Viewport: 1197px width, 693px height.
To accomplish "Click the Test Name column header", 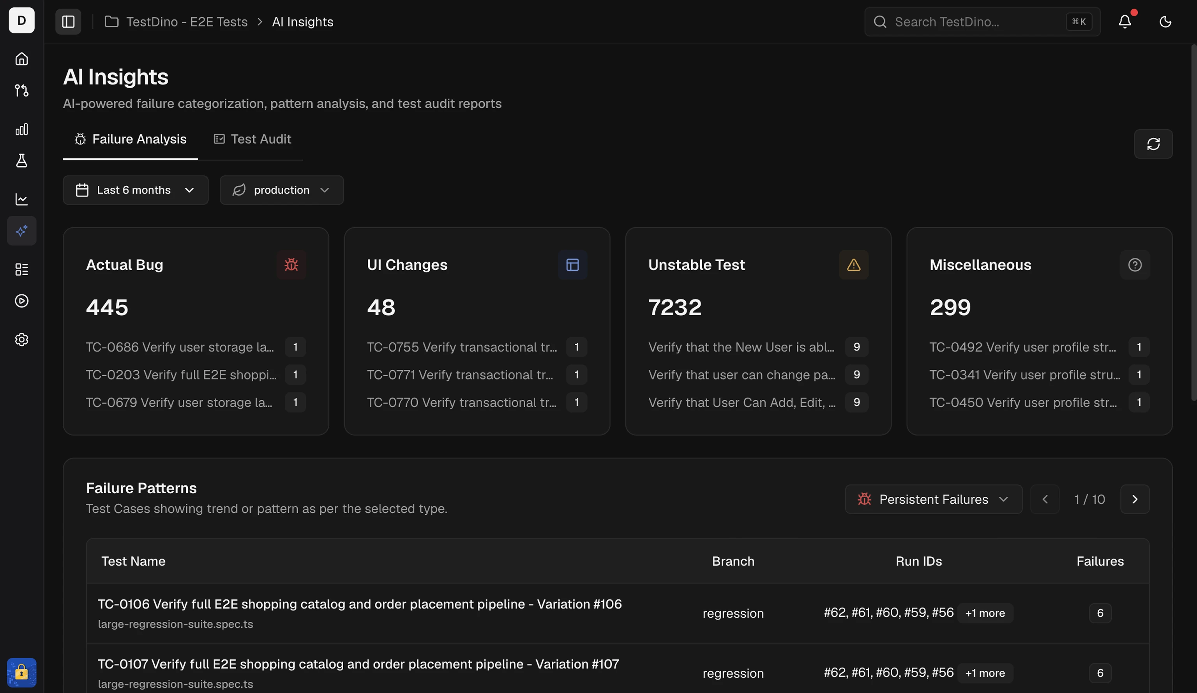I will click(x=134, y=561).
